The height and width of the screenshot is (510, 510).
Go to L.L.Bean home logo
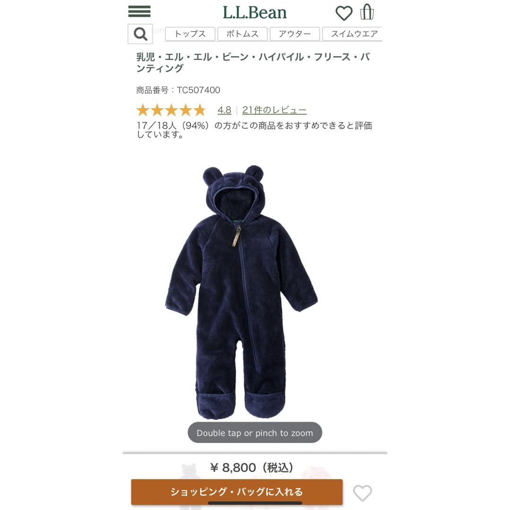pos(255,13)
